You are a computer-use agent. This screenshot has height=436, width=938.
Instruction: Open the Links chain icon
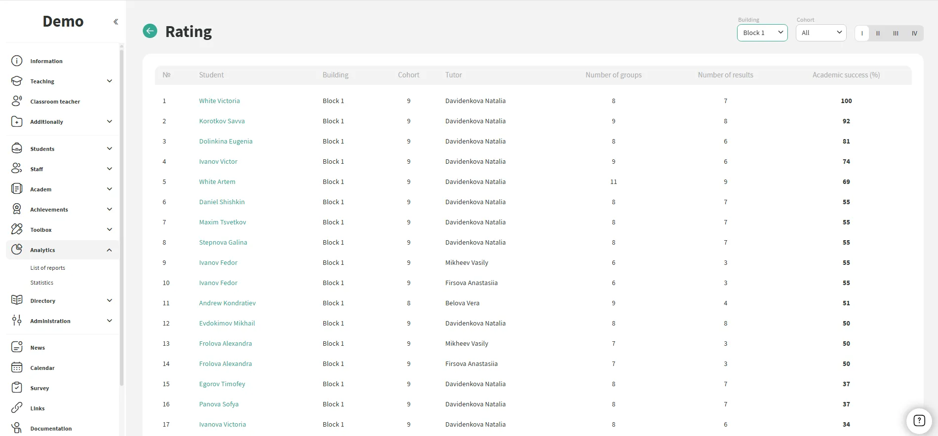(17, 408)
